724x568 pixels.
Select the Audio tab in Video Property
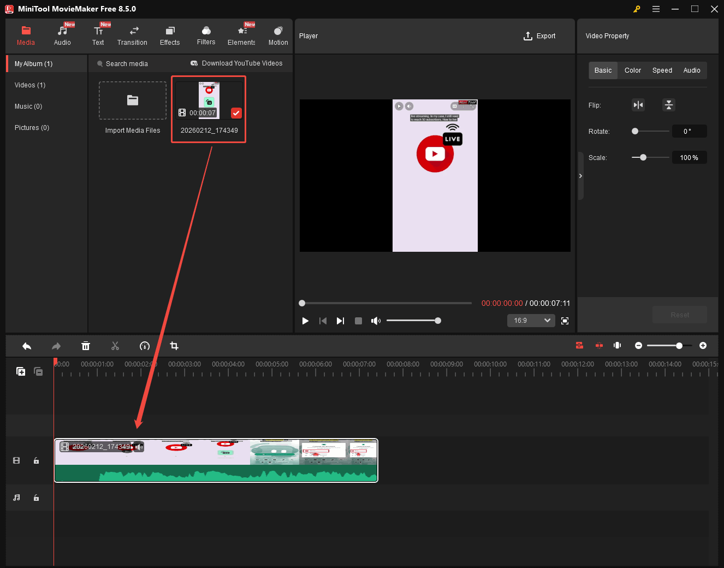(x=692, y=70)
